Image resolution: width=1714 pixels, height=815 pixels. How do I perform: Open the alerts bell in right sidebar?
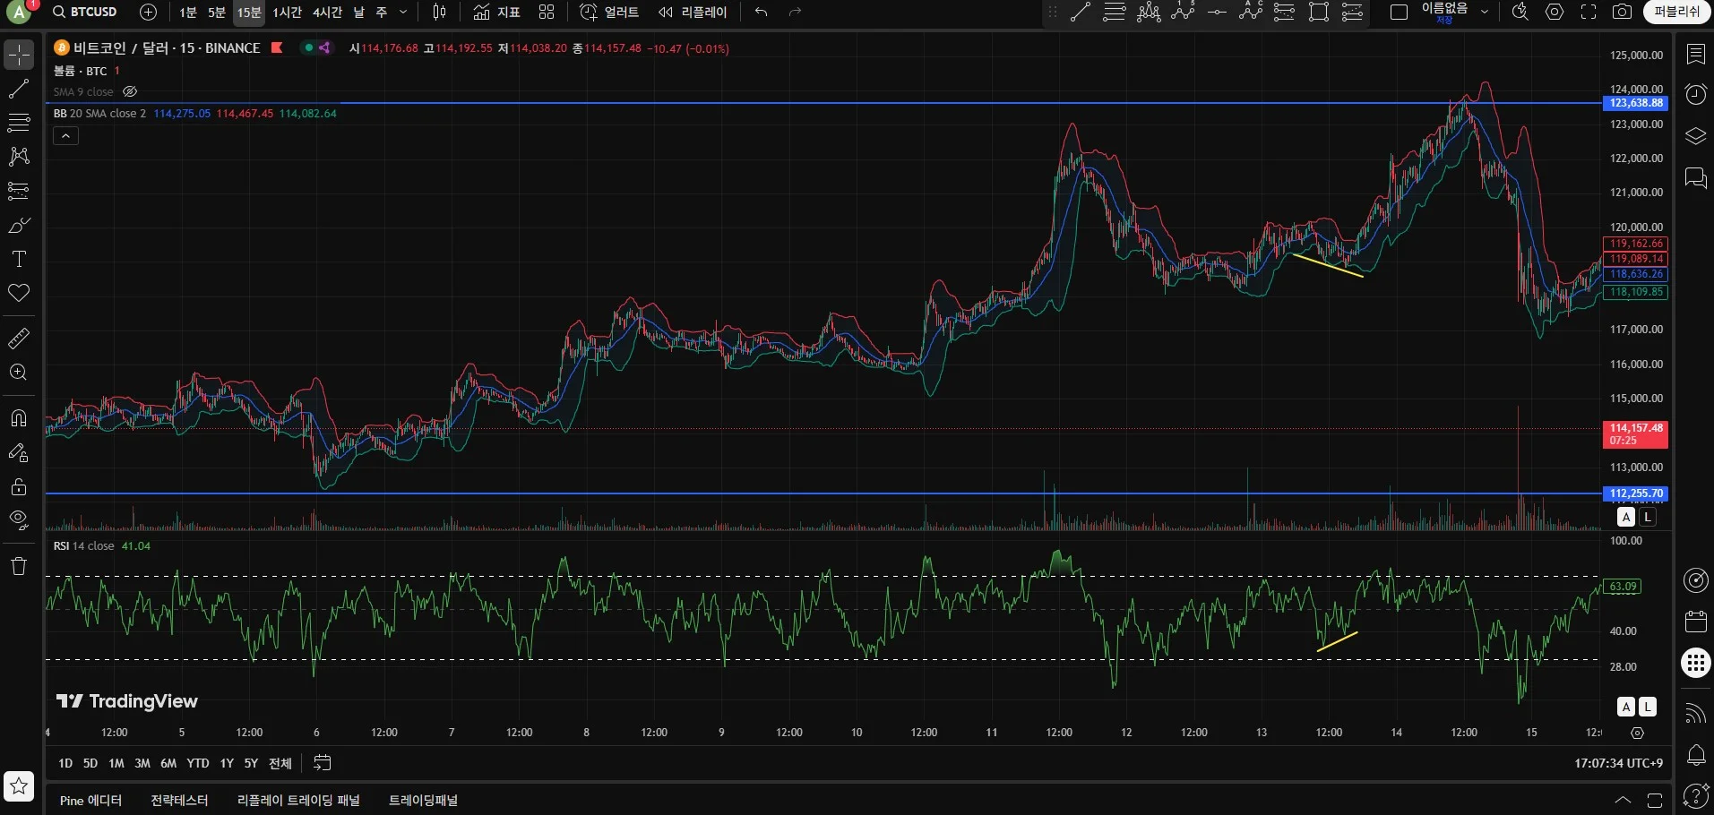[x=1696, y=755]
